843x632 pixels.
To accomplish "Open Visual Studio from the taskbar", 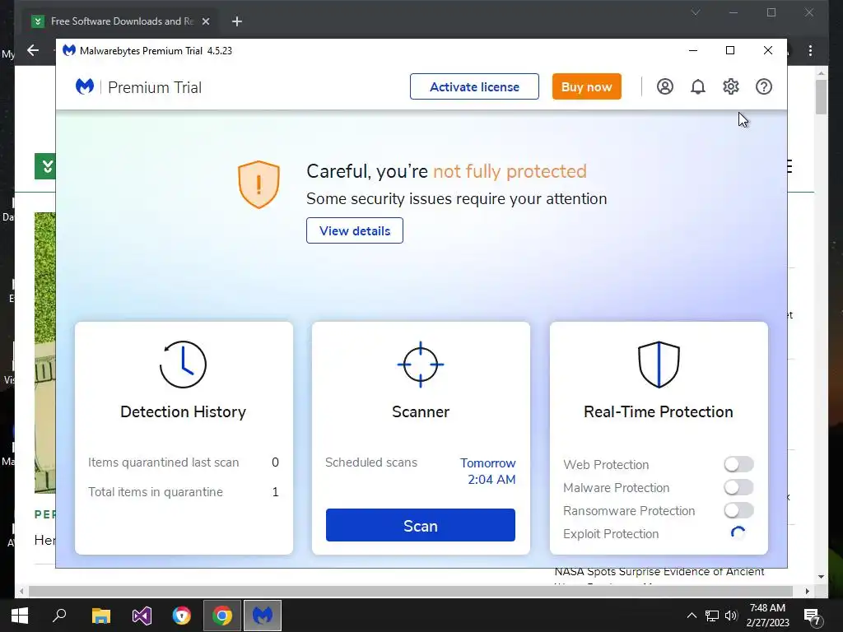I will pos(142,616).
